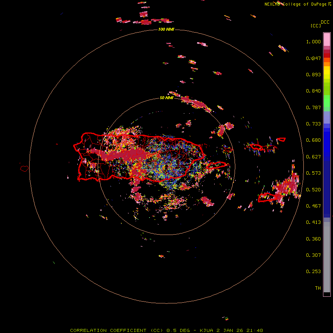Screen dimensions: 333x333
Task: Select the 0.520 scale label
Action: tap(313, 190)
